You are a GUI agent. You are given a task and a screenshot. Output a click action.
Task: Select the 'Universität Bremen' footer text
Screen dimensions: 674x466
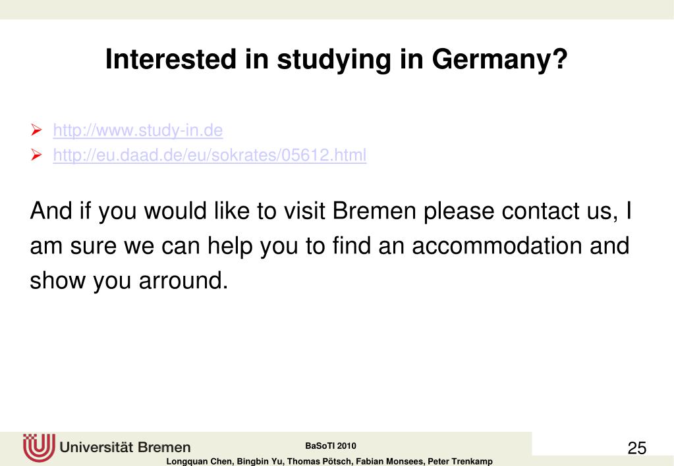pos(125,447)
